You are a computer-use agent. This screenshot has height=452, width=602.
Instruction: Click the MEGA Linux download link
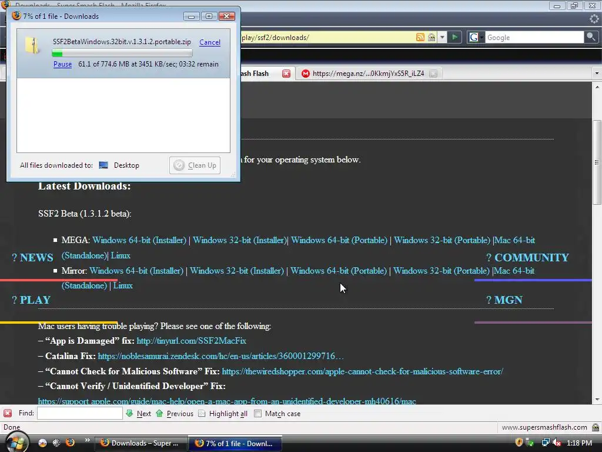[x=121, y=255]
